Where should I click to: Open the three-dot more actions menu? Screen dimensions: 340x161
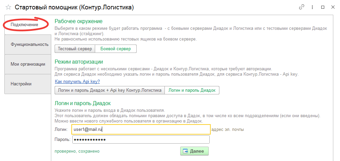pos(313,7)
